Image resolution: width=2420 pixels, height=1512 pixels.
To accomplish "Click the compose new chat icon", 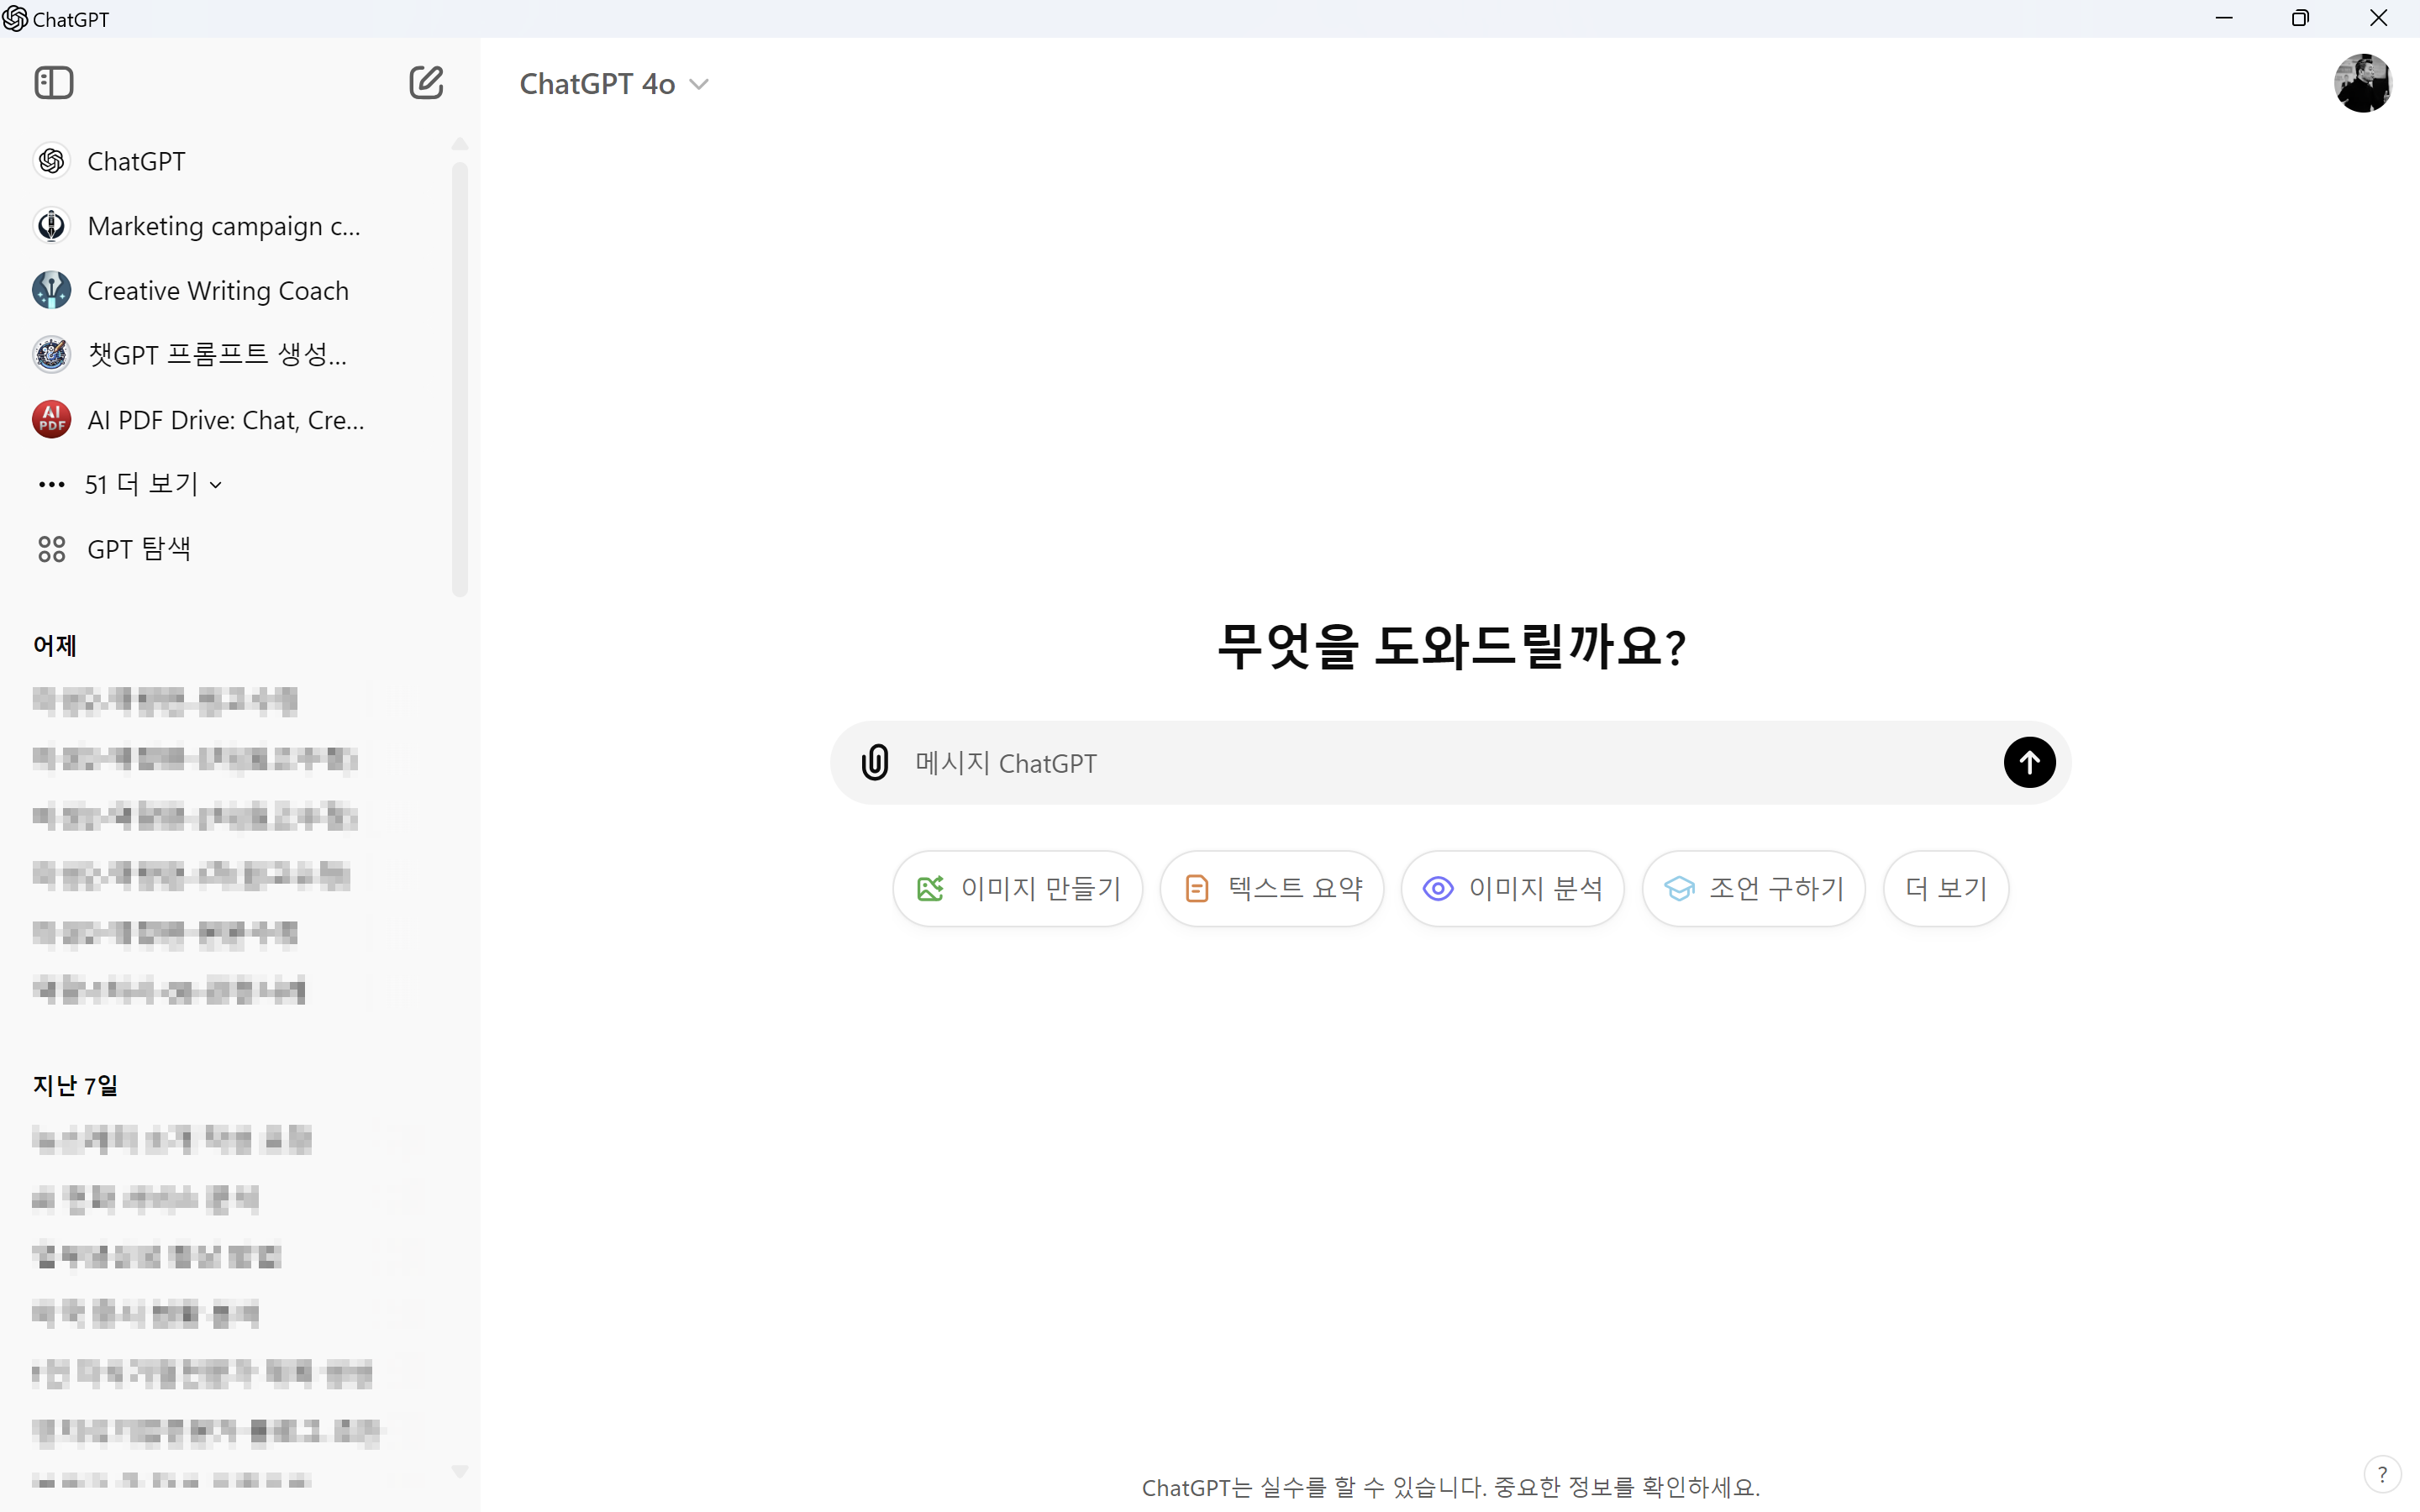I will tap(425, 81).
